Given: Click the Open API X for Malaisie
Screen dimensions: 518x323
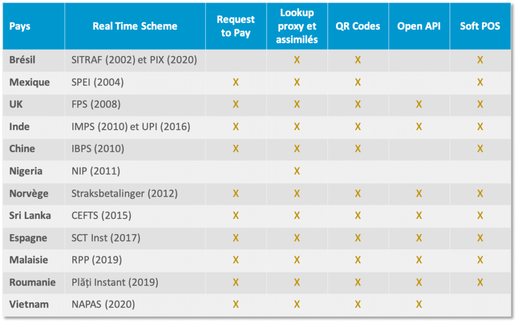Looking at the screenshot, I should pos(419,260).
